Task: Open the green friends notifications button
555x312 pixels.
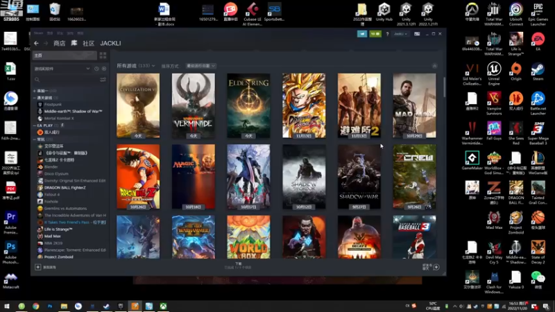Action: click(375, 34)
